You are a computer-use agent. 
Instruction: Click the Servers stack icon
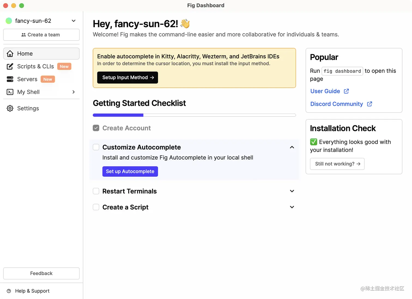(x=10, y=79)
